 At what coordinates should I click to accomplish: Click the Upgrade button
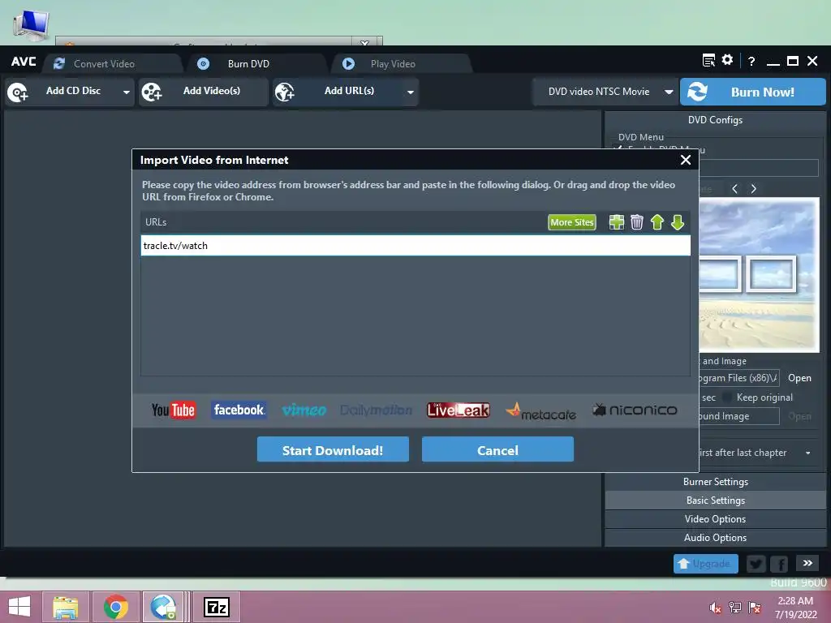click(x=706, y=564)
